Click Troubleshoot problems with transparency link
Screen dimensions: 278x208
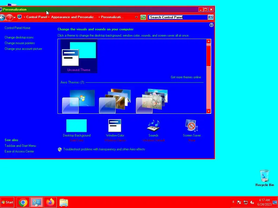click(104, 149)
